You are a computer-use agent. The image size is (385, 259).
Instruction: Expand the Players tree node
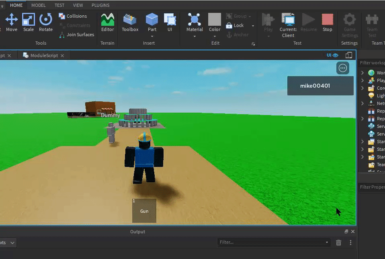pyautogui.click(x=362, y=80)
